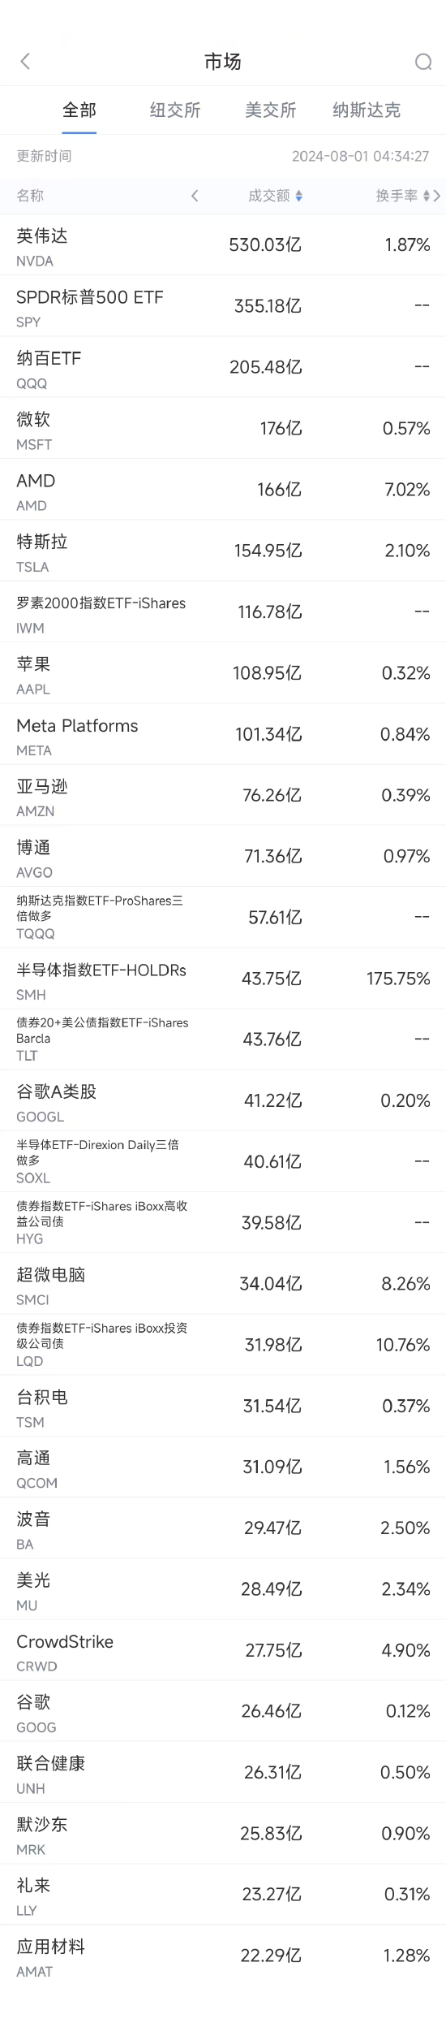The width and height of the screenshot is (446, 2027).
Task: Switch to the 美交所 tab
Action: pyautogui.click(x=271, y=110)
